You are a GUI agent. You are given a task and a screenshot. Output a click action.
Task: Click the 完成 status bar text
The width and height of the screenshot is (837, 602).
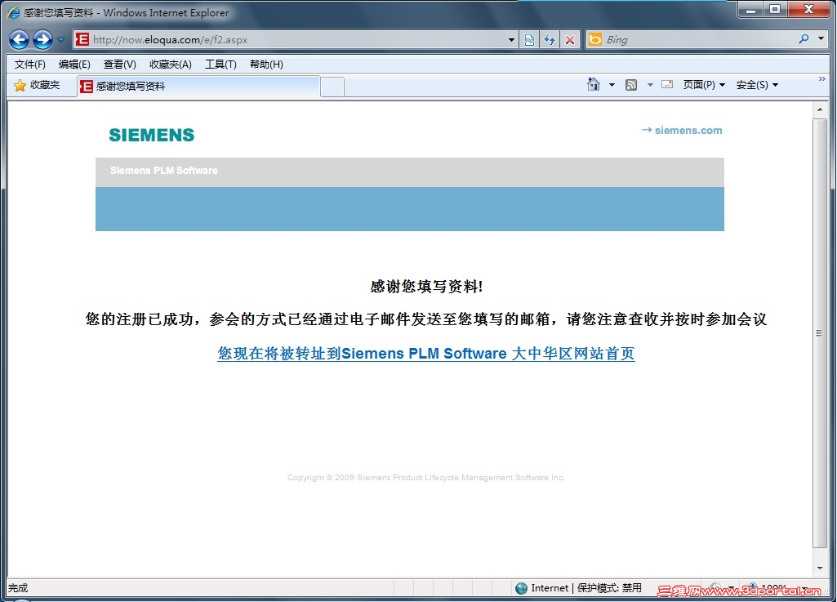[x=18, y=588]
